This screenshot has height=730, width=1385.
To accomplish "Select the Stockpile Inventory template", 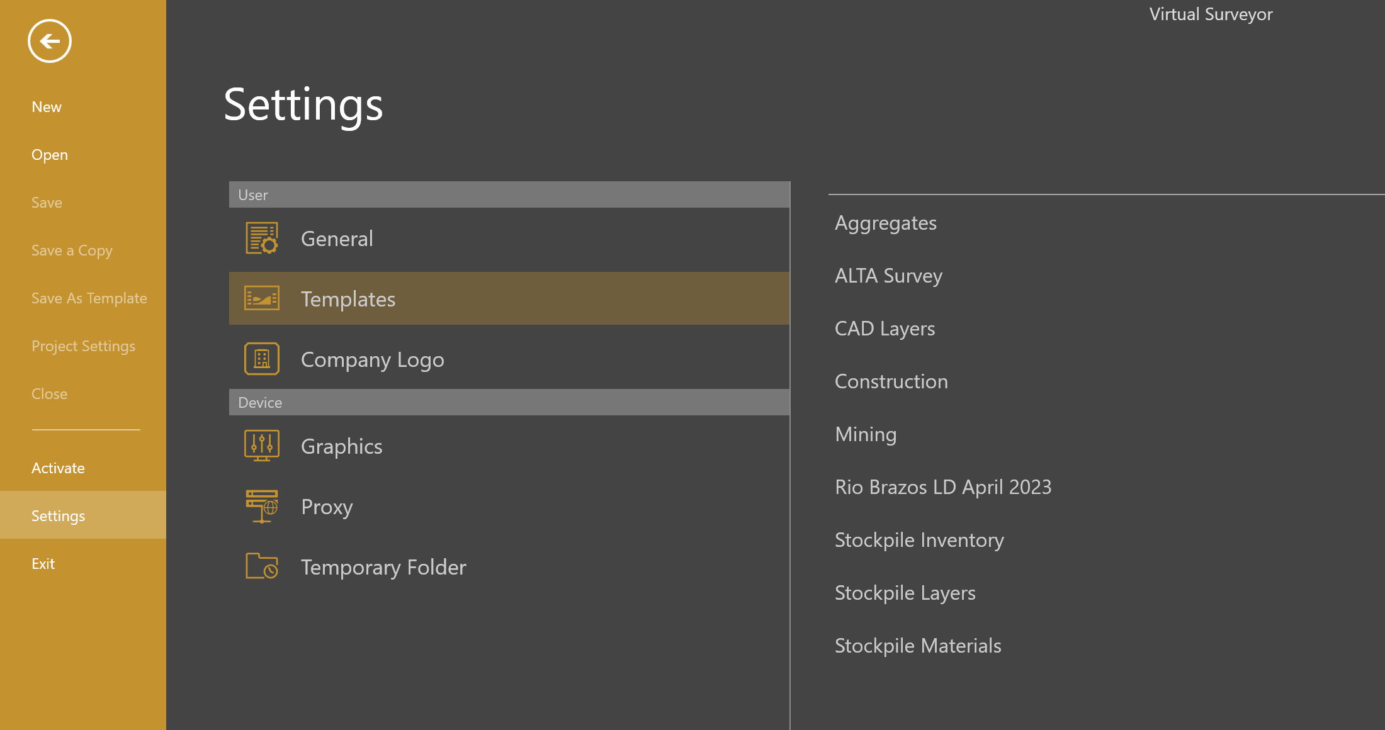I will [919, 539].
